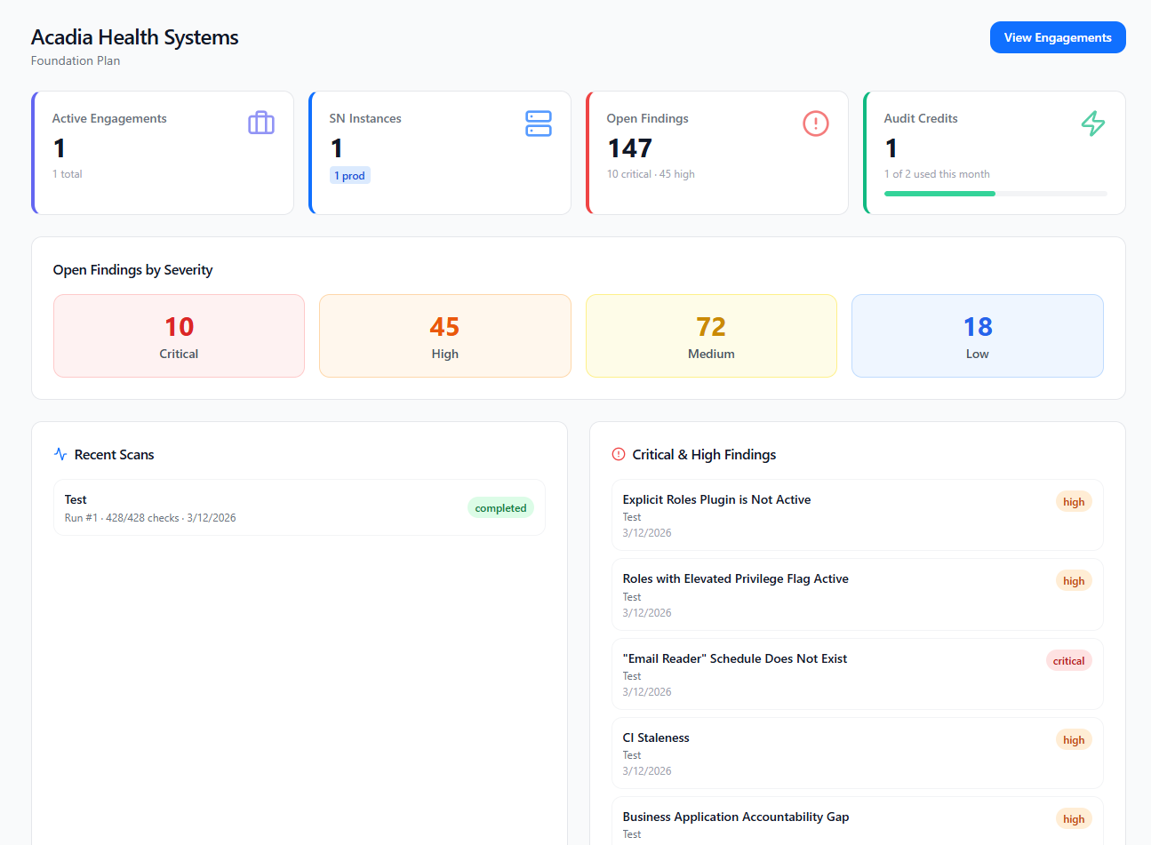The image size is (1151, 845).
Task: Open the Test scan Run #1 entry
Action: pyautogui.click(x=258, y=507)
